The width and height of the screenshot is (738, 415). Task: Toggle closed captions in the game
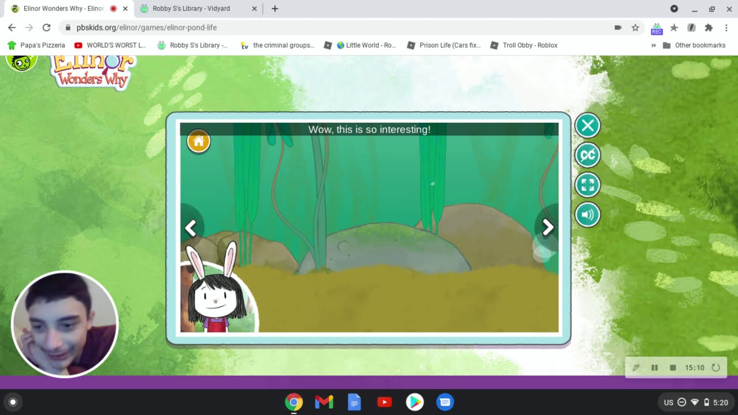[588, 155]
